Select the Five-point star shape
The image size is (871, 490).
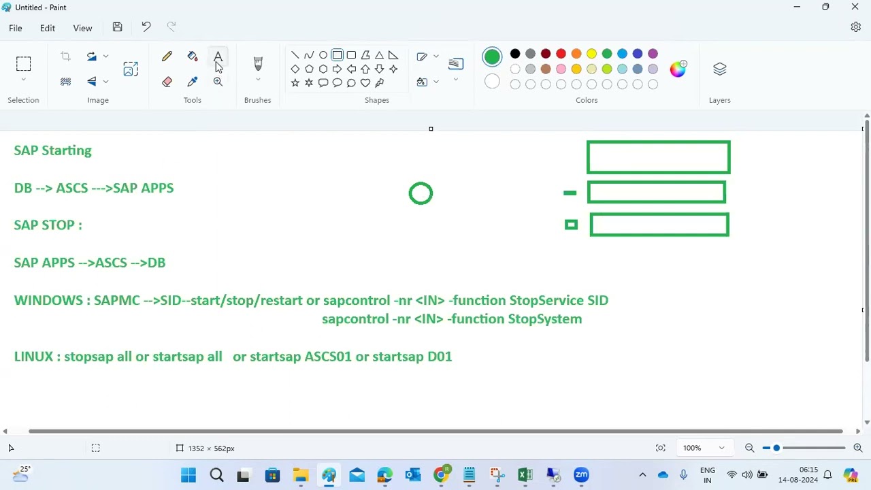point(295,83)
